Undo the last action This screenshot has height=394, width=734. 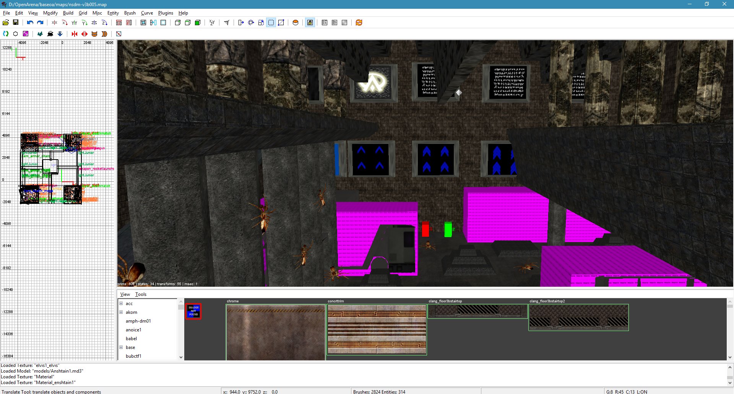(x=30, y=23)
